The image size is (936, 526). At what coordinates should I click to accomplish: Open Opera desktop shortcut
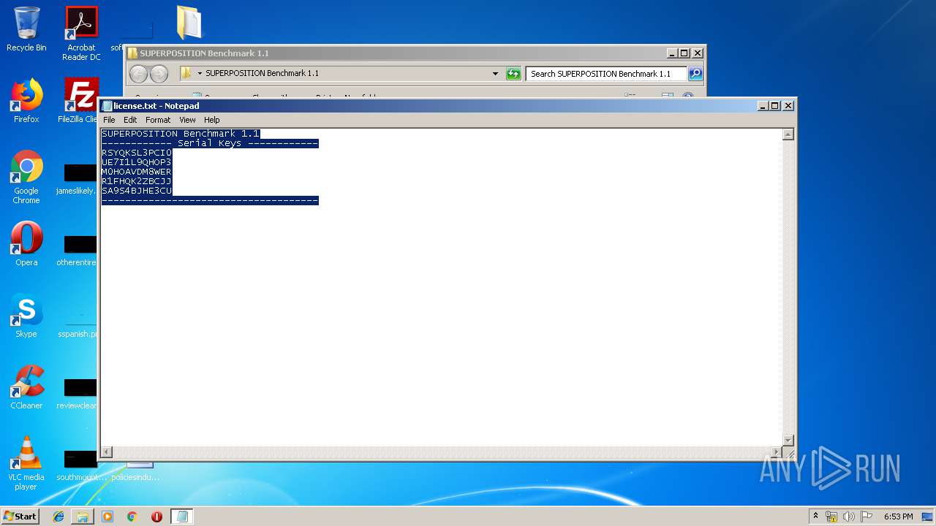26,244
